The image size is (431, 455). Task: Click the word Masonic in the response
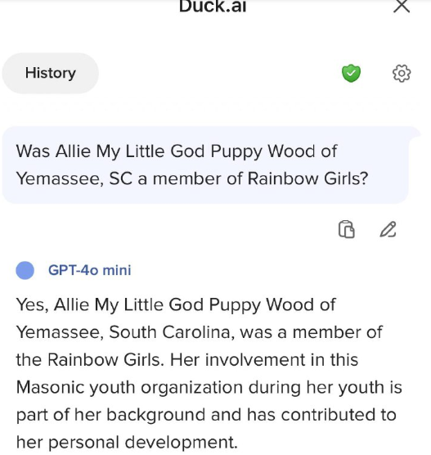[x=49, y=387]
